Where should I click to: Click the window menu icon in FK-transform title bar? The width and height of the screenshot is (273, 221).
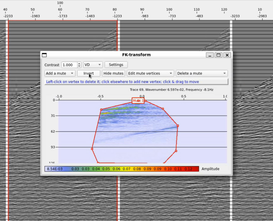pyautogui.click(x=44, y=55)
